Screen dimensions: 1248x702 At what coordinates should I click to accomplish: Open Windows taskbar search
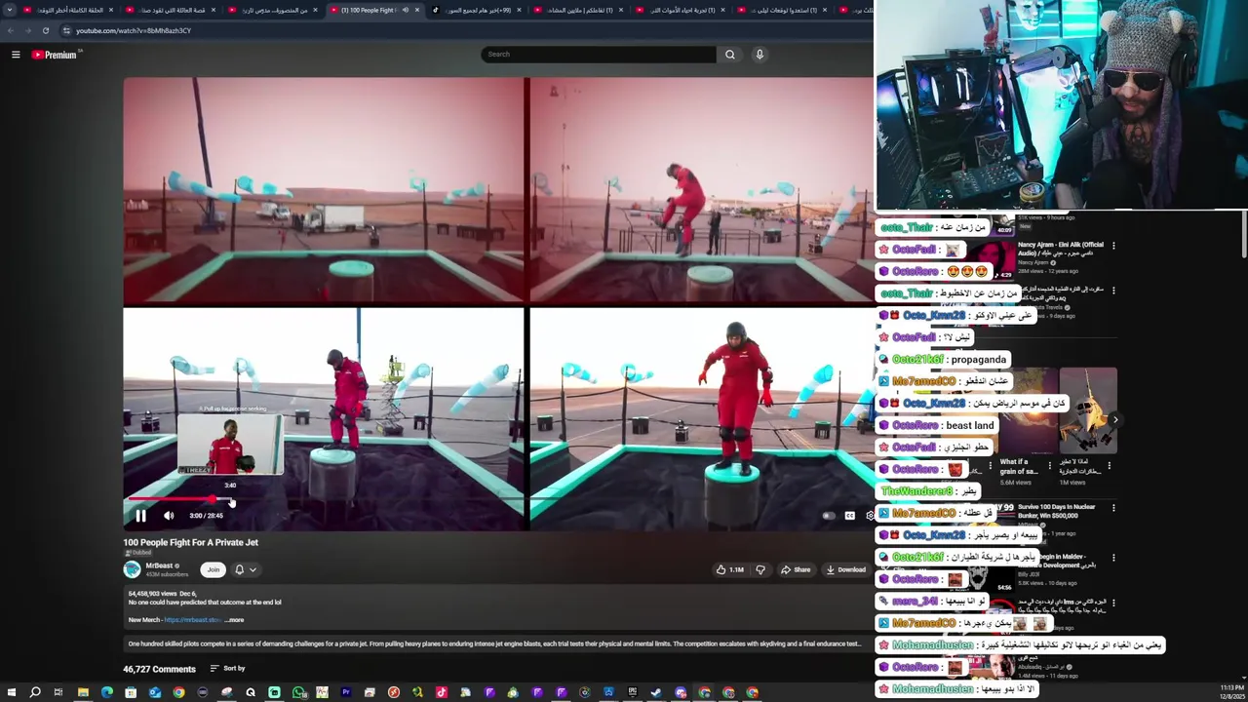(35, 692)
